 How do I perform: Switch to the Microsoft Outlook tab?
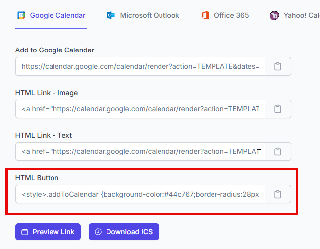(150, 15)
